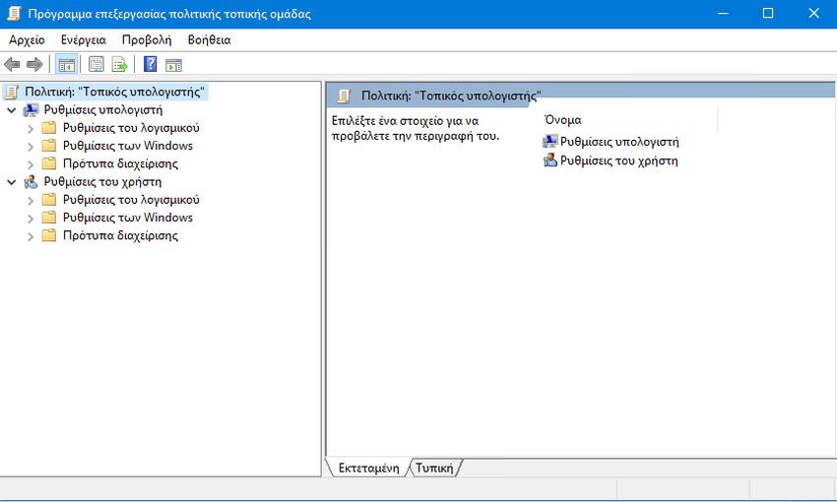
Task: Open the Αρχείο menu
Action: click(x=27, y=40)
